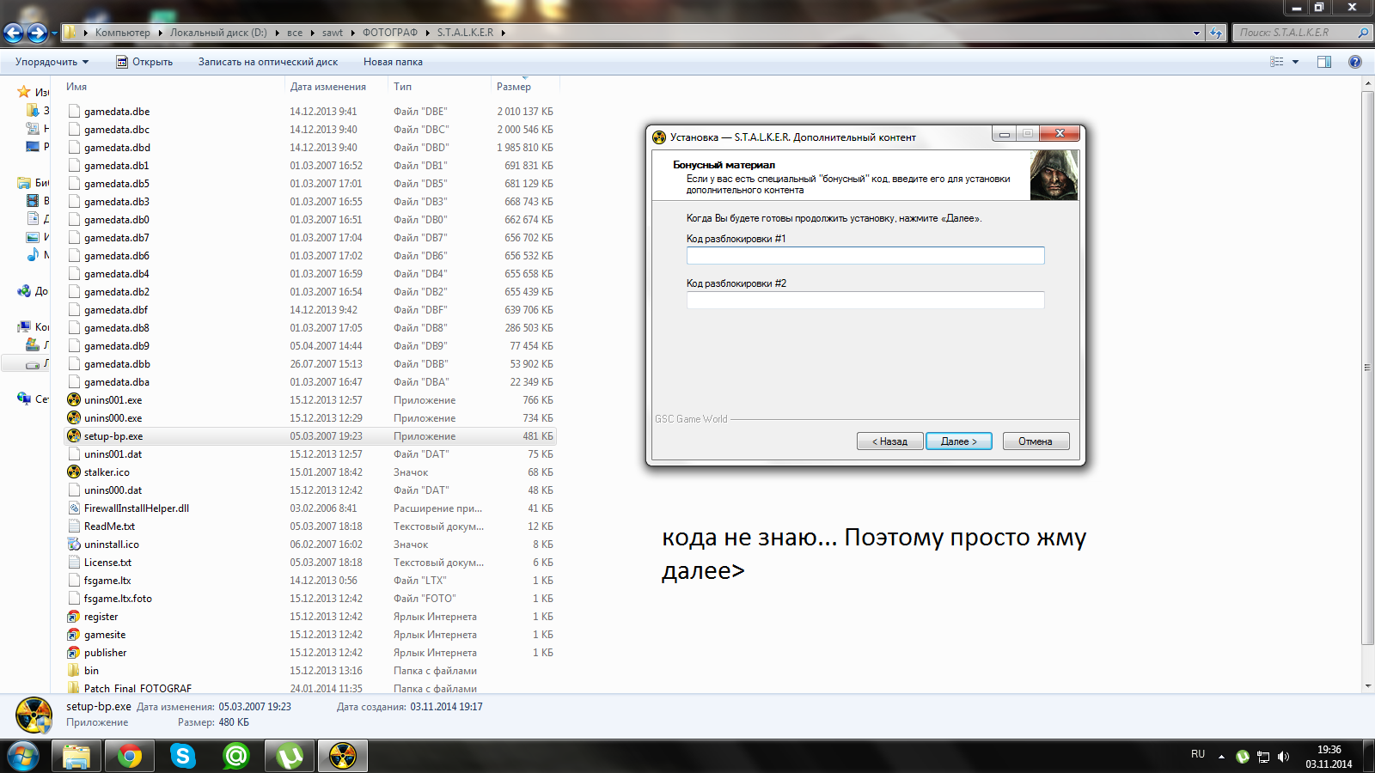Toggle the preview pane icon
The image size is (1375, 773).
[1324, 62]
